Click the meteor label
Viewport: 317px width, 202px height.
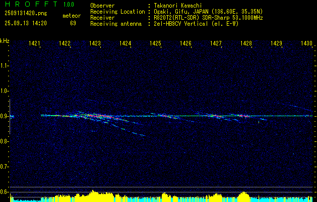(72, 16)
